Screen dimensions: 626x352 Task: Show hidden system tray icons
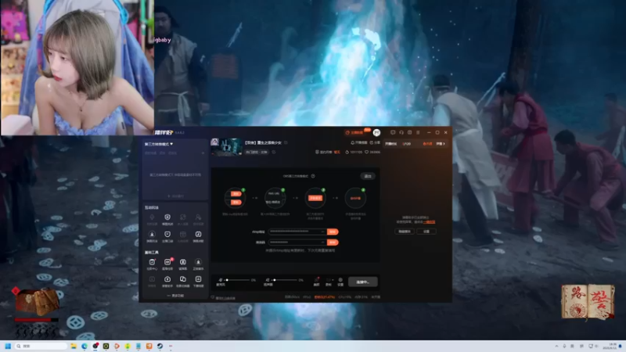point(556,346)
